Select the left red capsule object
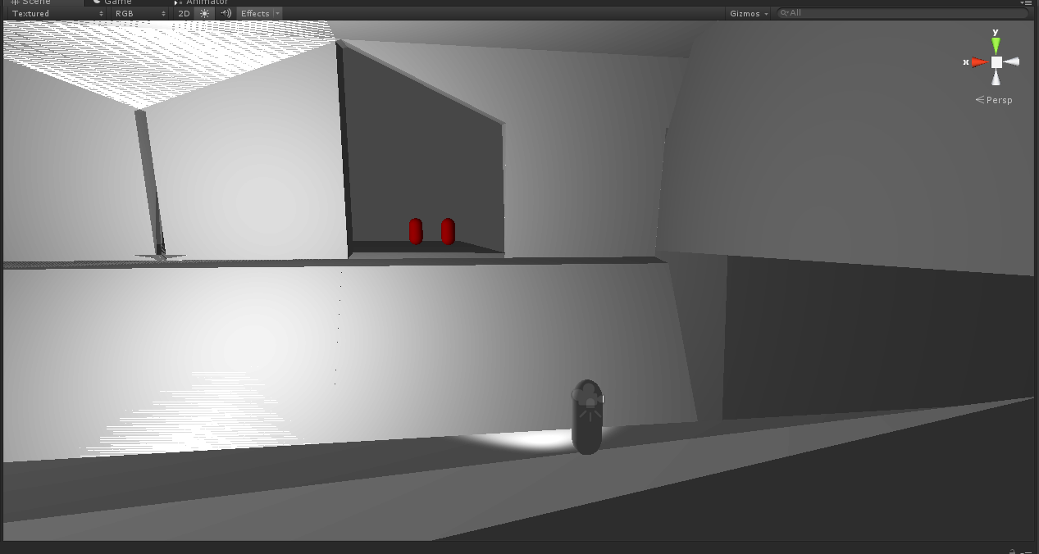The image size is (1039, 554). pyautogui.click(x=416, y=231)
